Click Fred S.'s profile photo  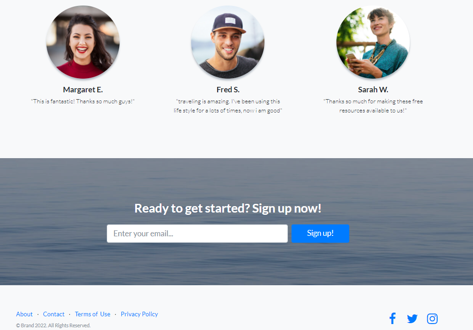[x=228, y=42]
